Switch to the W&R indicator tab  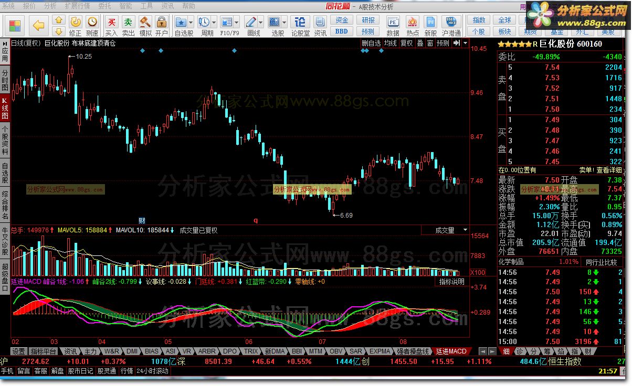111,351
